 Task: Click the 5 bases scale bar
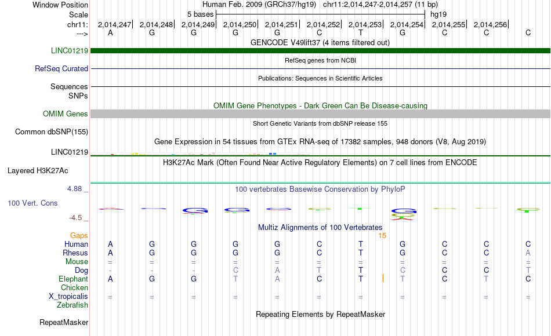pyautogui.click(x=320, y=14)
